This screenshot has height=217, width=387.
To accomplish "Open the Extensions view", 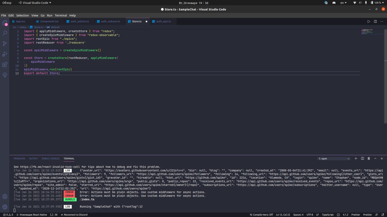I will [5, 64].
